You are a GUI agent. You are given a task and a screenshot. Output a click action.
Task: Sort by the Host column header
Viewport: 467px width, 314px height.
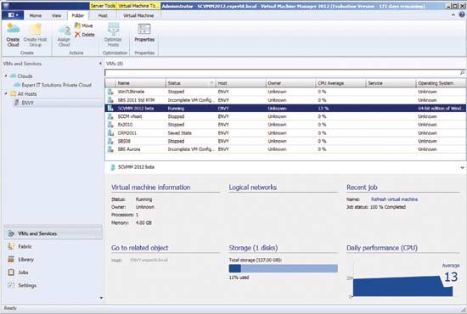pos(240,83)
